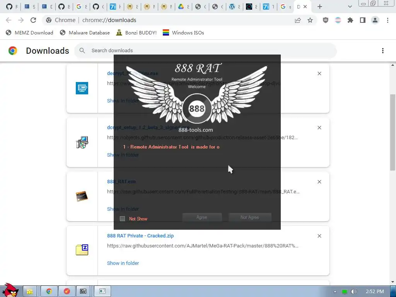Open a new tab with the plus button
Screen dimensions: 396x297
320,7
